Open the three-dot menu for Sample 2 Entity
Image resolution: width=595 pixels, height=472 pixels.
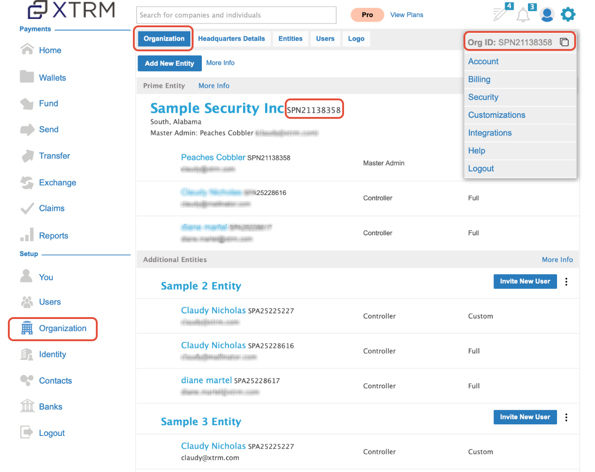tap(566, 282)
